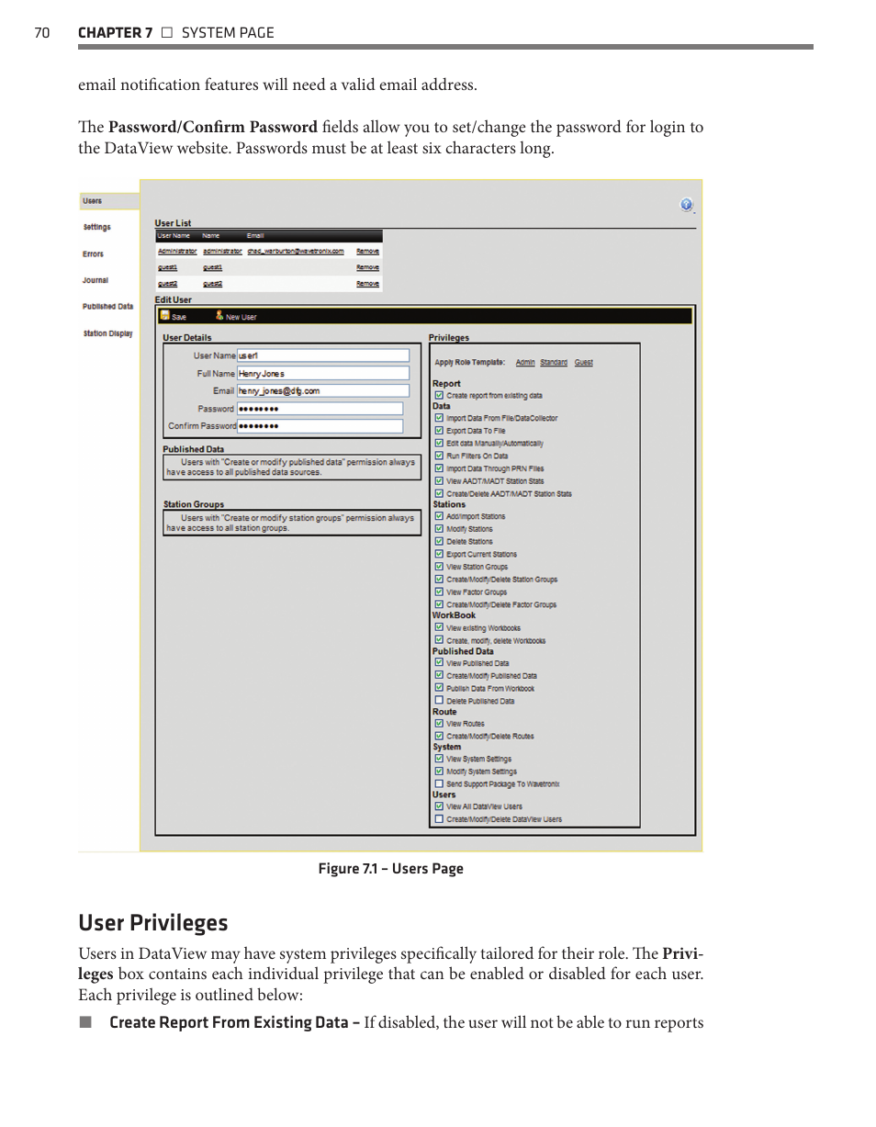Toggle Create/Modify/Delete Station Groups checkbox
Image resolution: width=876 pixels, height=1127 pixels.
(440, 580)
